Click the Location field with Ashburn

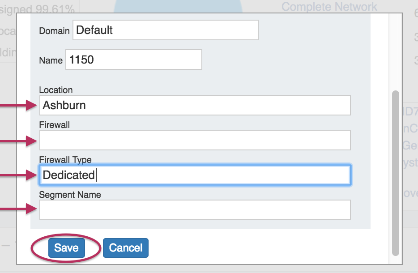195,105
